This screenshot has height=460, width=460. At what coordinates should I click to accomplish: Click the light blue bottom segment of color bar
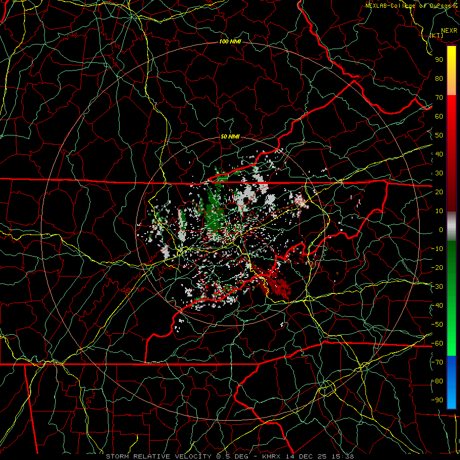pos(451,398)
